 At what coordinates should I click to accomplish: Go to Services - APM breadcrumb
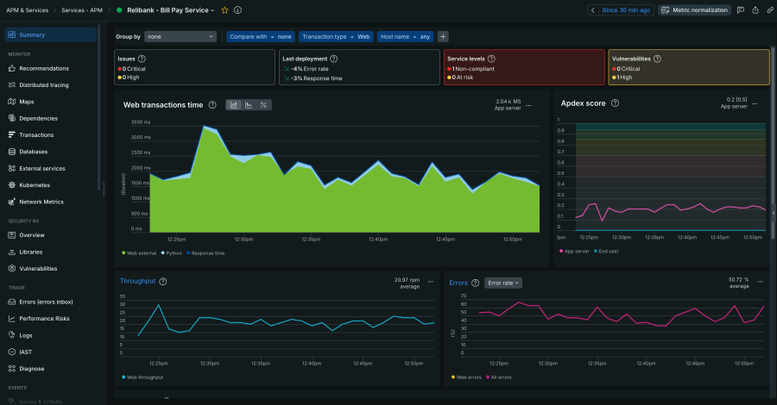tap(82, 9)
